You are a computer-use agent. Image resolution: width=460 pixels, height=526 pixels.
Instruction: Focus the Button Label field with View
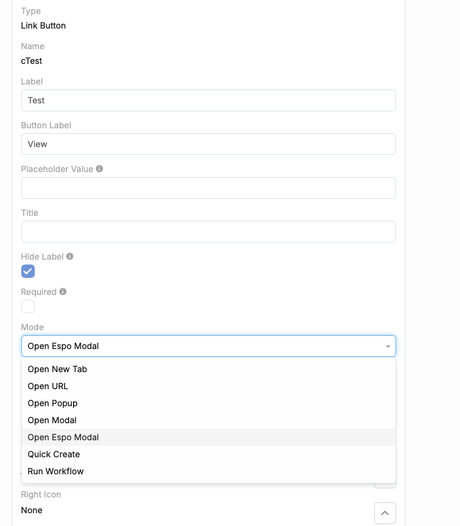pos(208,144)
